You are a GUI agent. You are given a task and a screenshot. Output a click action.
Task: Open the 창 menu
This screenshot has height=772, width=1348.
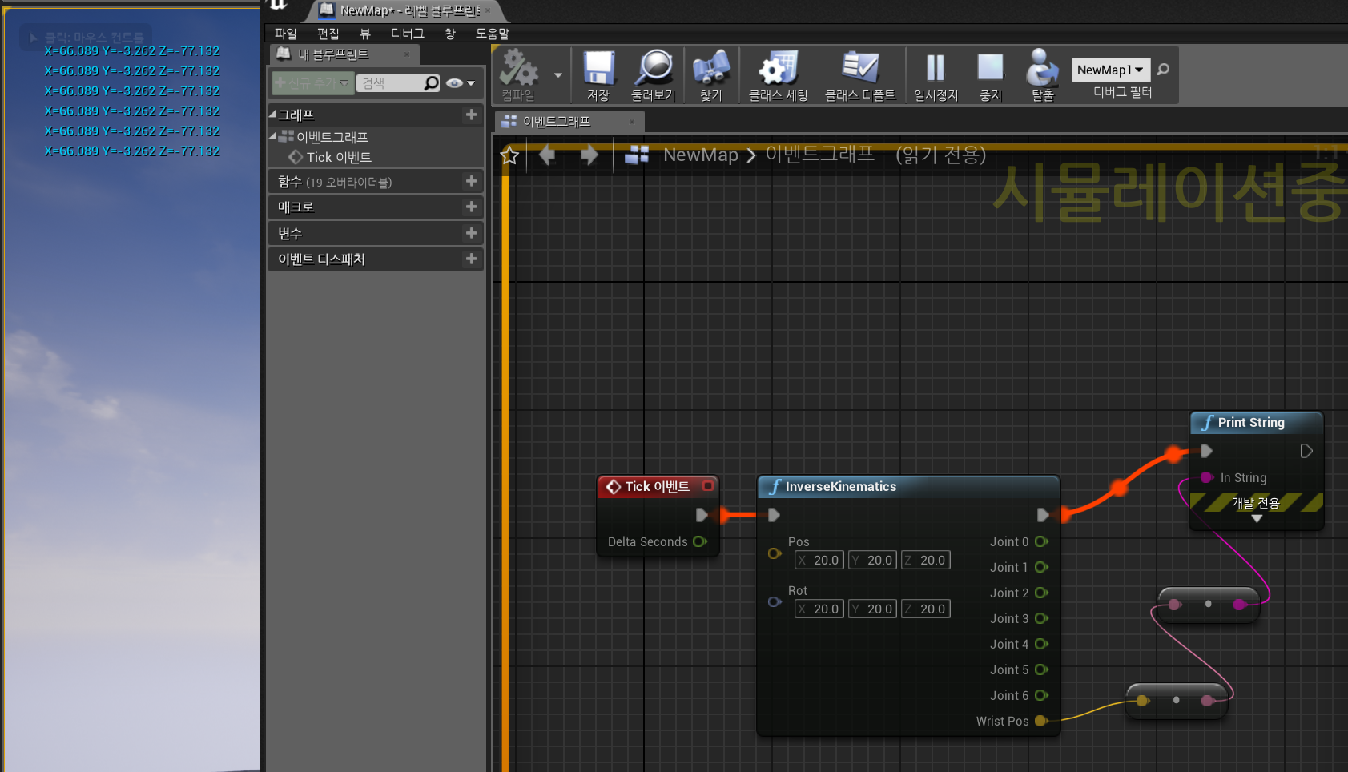click(450, 34)
